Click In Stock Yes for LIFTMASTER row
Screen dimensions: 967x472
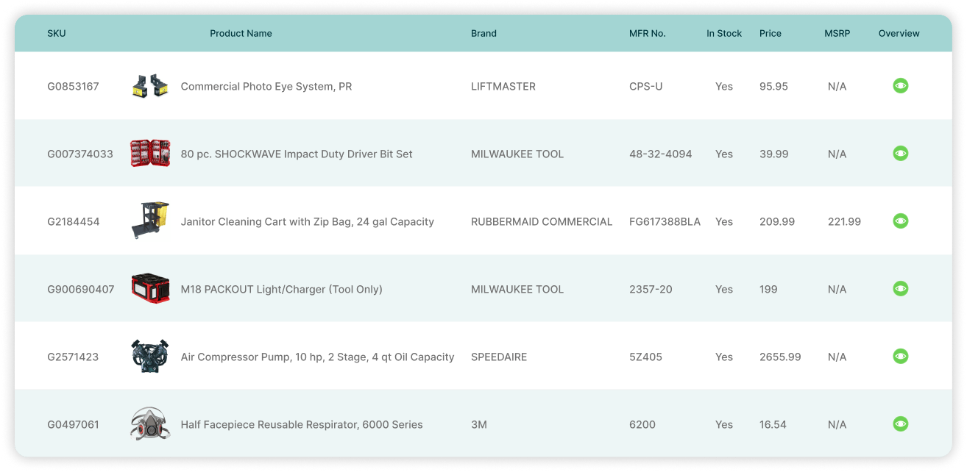point(724,86)
